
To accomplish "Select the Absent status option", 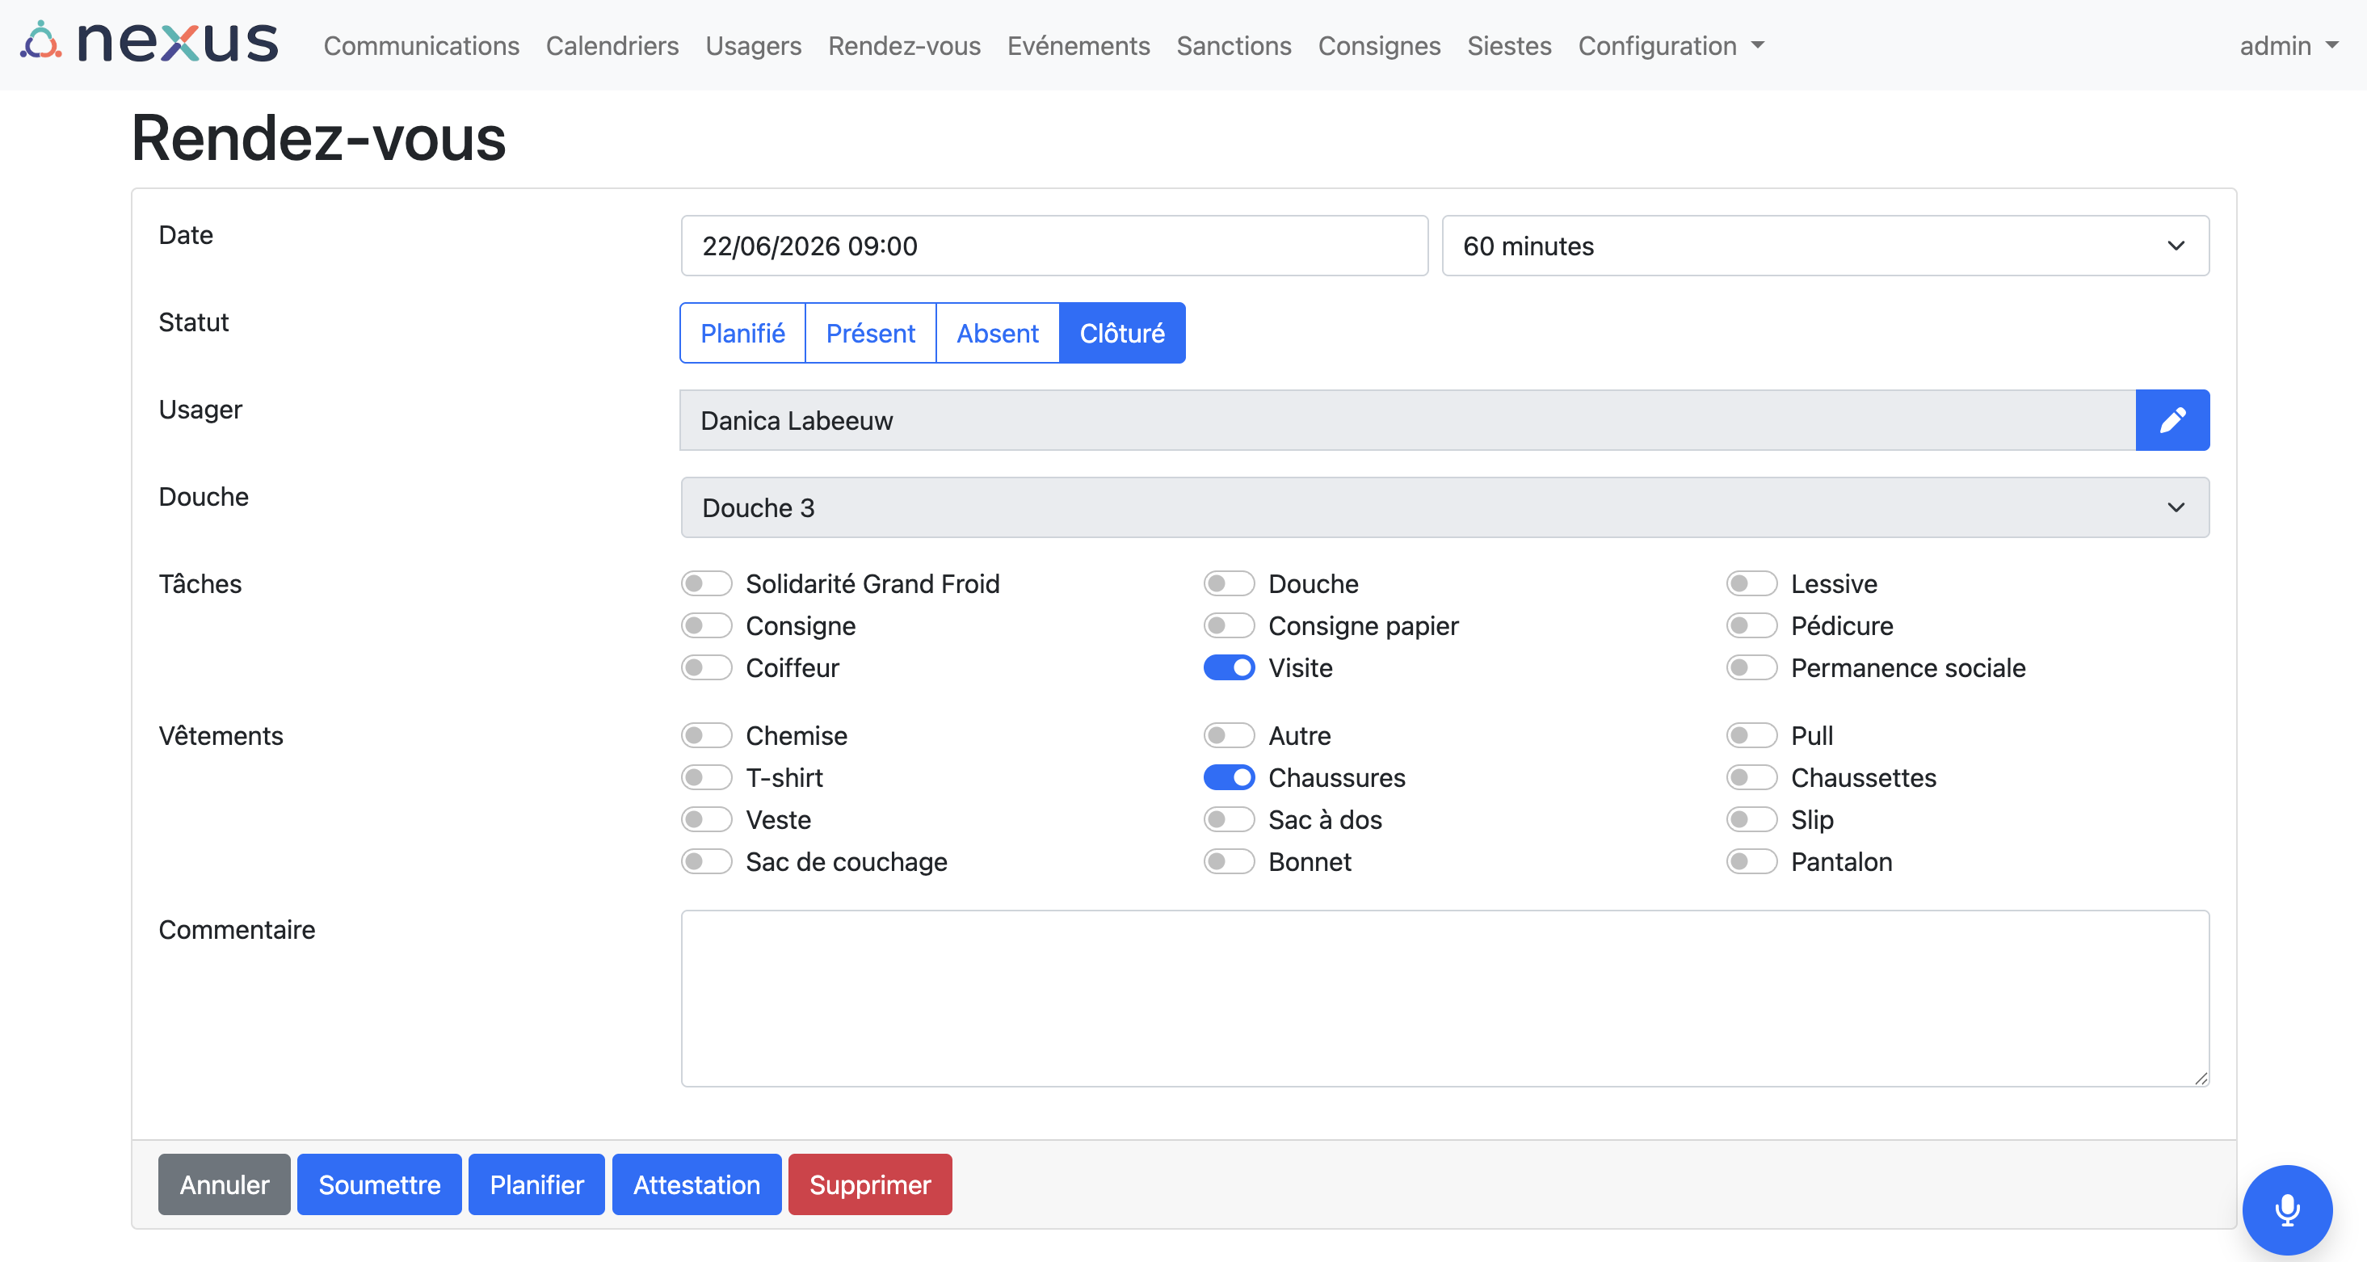I will click(x=997, y=333).
